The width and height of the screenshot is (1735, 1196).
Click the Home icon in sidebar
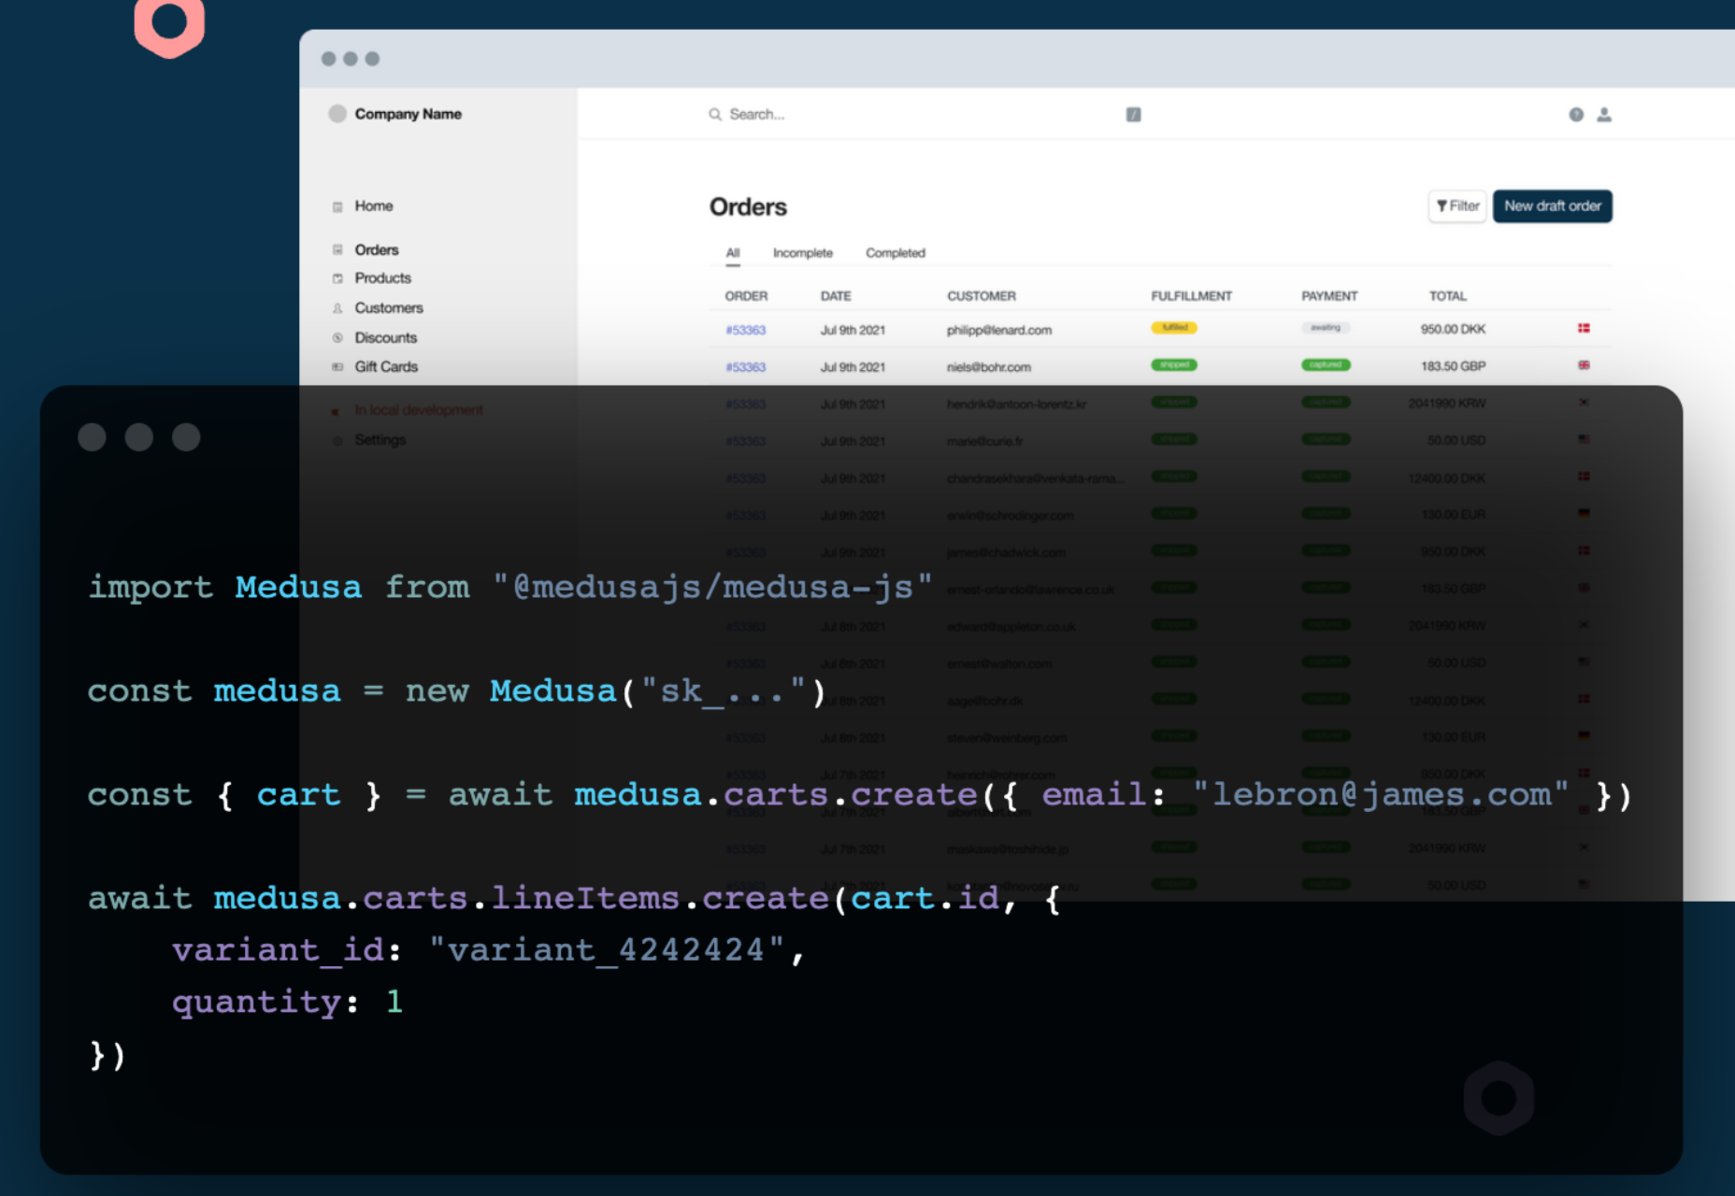point(337,206)
